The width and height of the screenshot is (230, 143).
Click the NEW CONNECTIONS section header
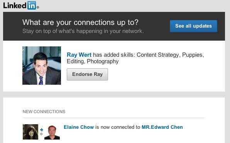click(44, 112)
